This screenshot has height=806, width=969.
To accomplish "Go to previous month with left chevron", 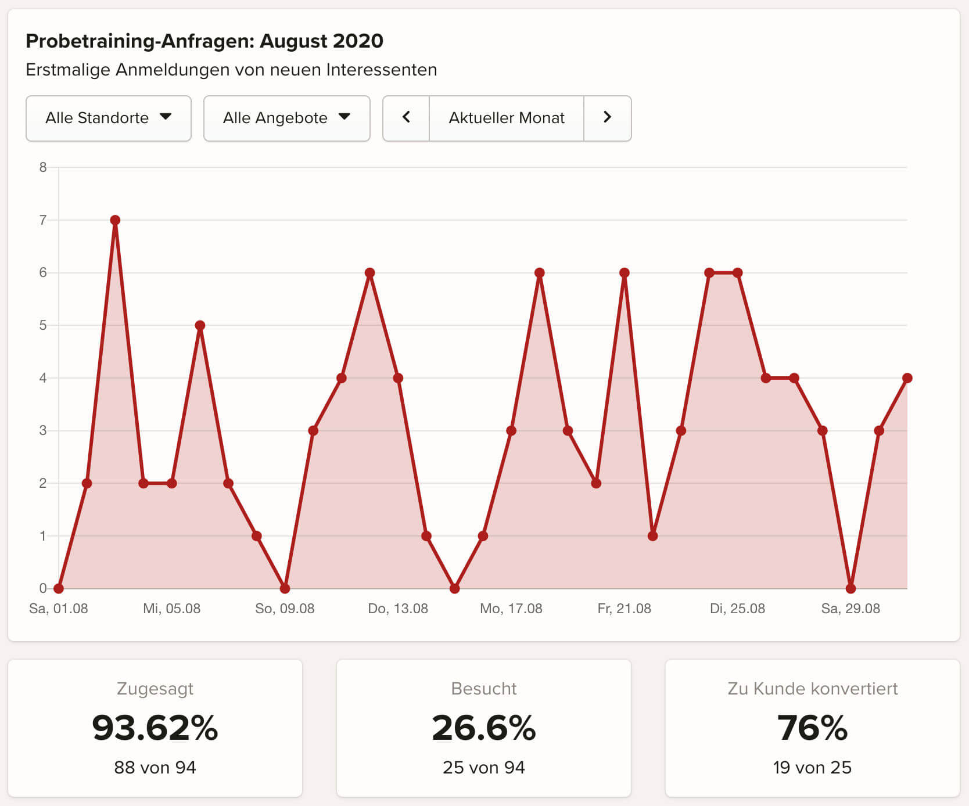I will (x=406, y=118).
